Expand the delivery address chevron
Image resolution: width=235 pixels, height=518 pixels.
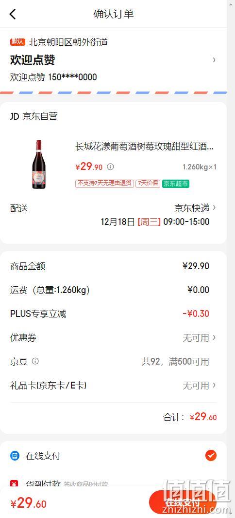214,60
